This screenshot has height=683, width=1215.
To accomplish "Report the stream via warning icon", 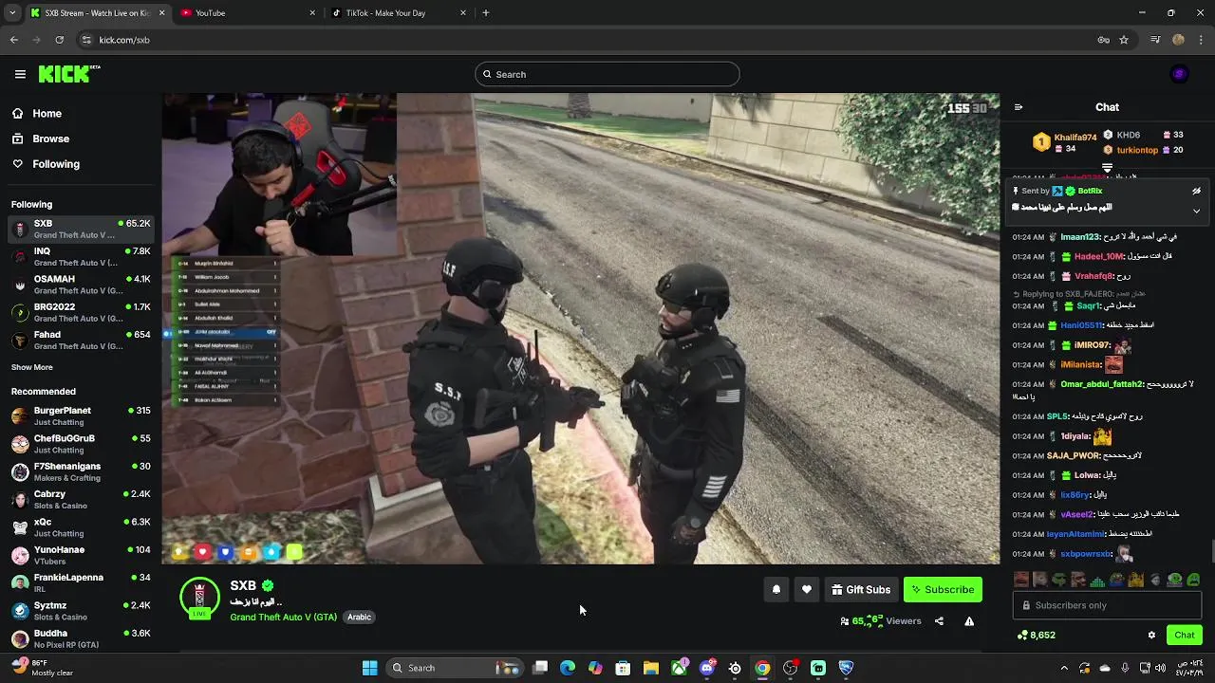I will tap(969, 621).
